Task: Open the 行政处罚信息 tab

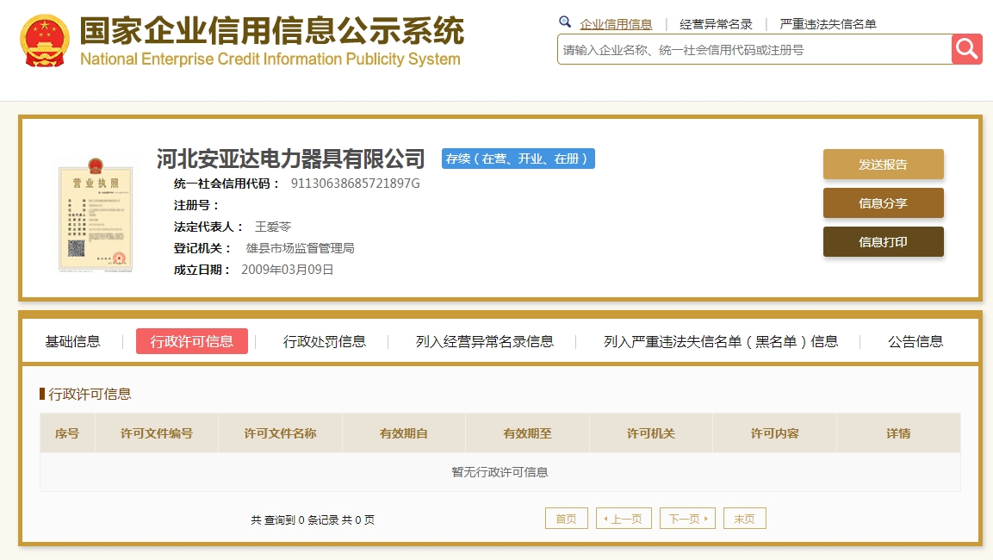Action: tap(324, 341)
